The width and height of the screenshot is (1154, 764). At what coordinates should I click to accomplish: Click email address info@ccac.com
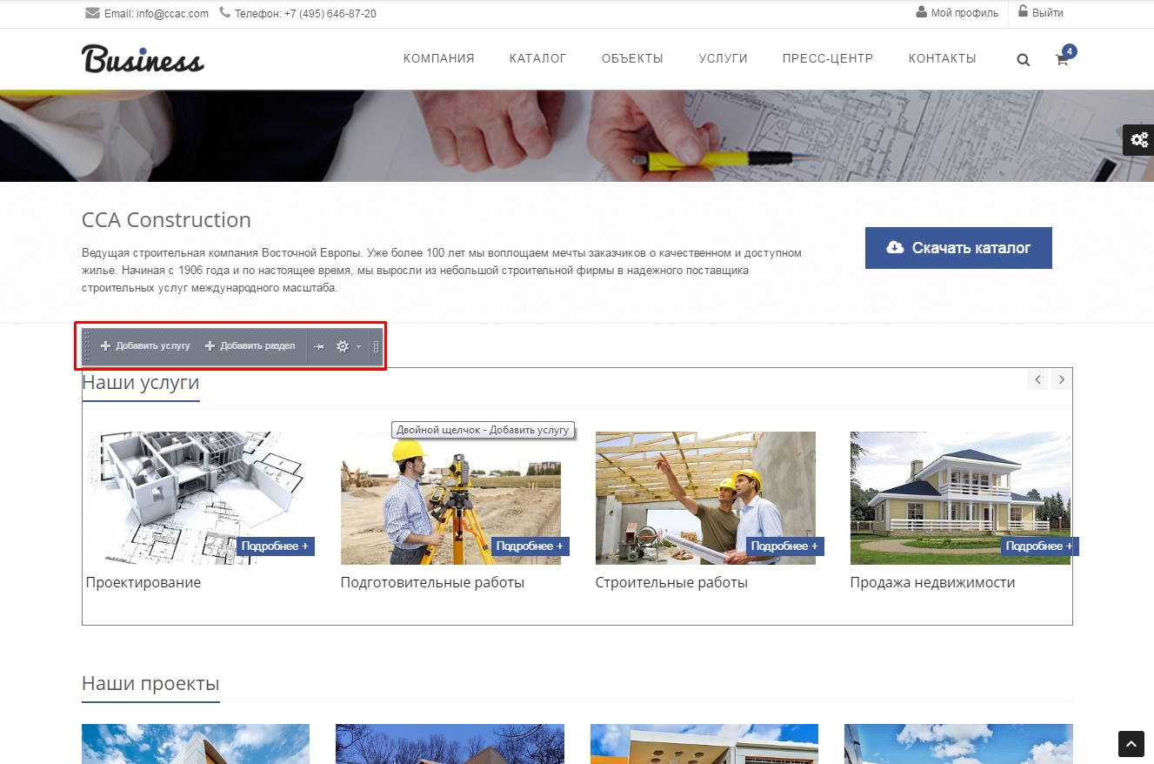[173, 14]
